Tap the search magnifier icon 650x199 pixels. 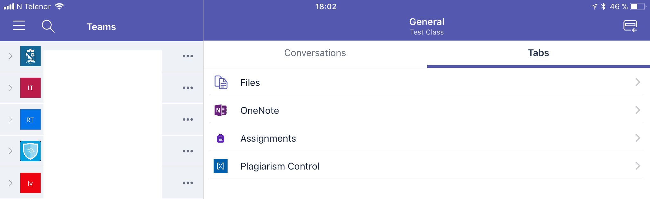[48, 26]
